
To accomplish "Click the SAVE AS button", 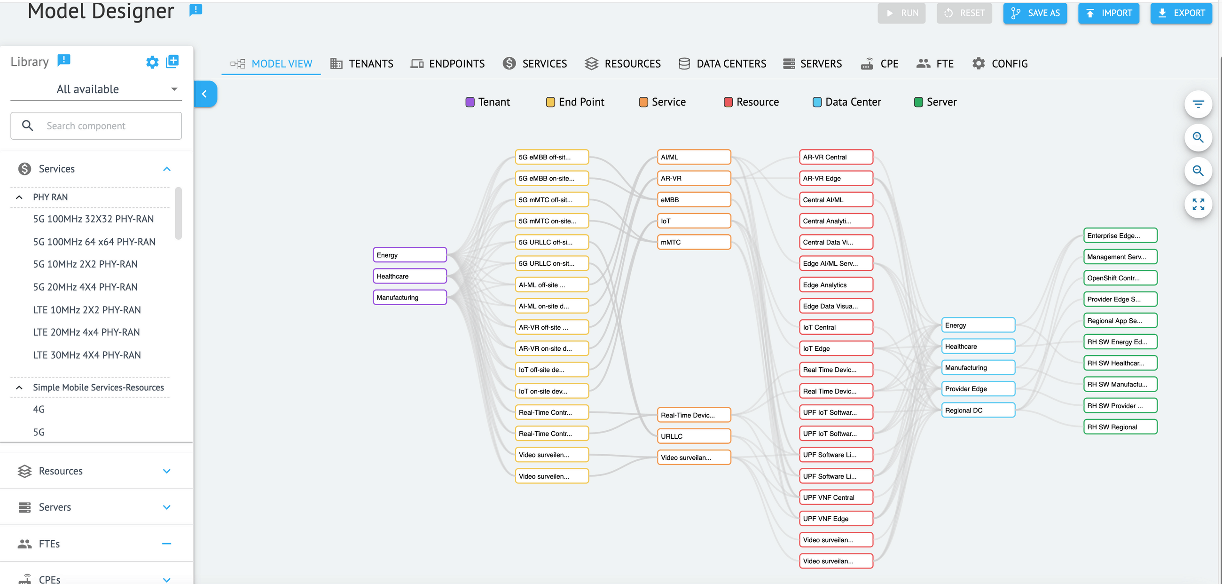I will 1034,13.
